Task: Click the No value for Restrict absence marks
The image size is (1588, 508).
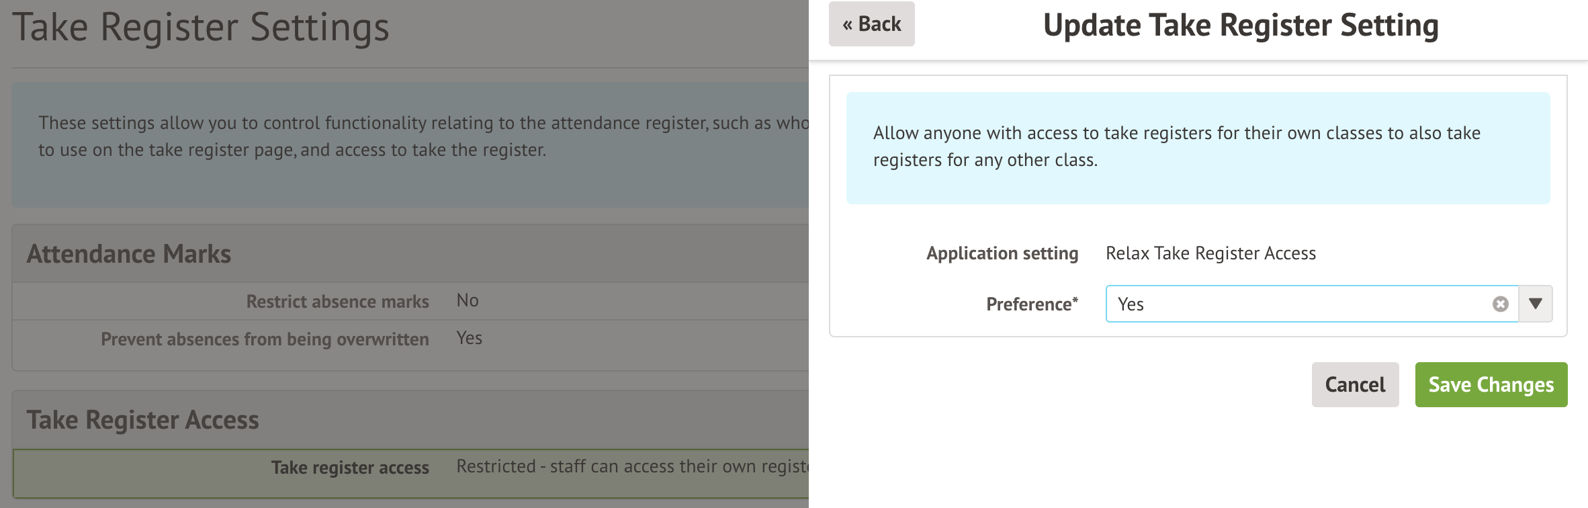Action: [468, 300]
